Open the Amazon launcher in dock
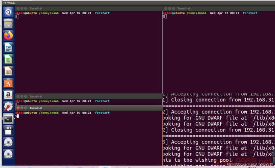The width and height of the screenshot is (275, 168). 8,95
